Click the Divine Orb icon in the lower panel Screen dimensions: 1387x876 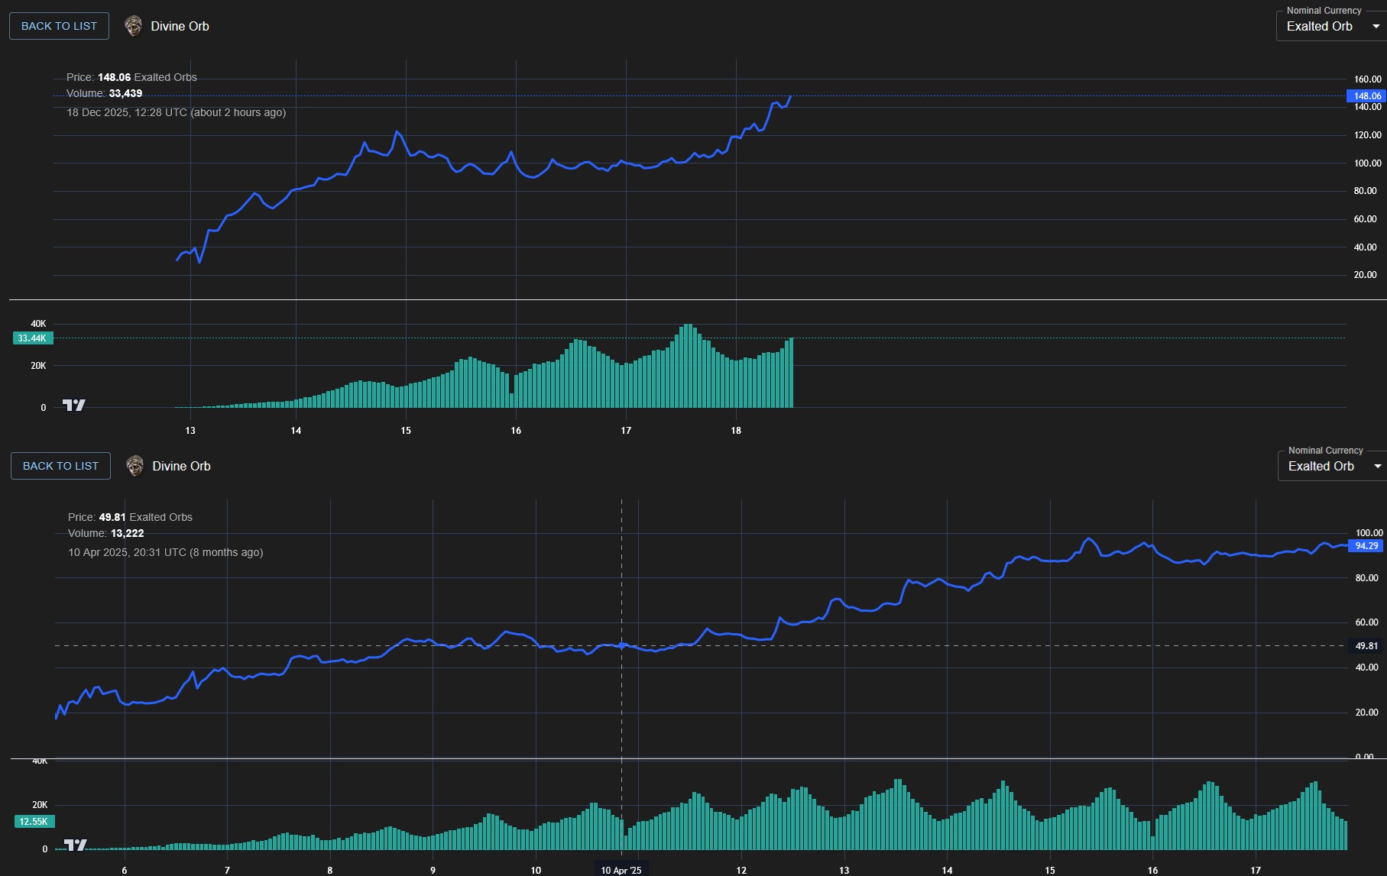pyautogui.click(x=135, y=466)
